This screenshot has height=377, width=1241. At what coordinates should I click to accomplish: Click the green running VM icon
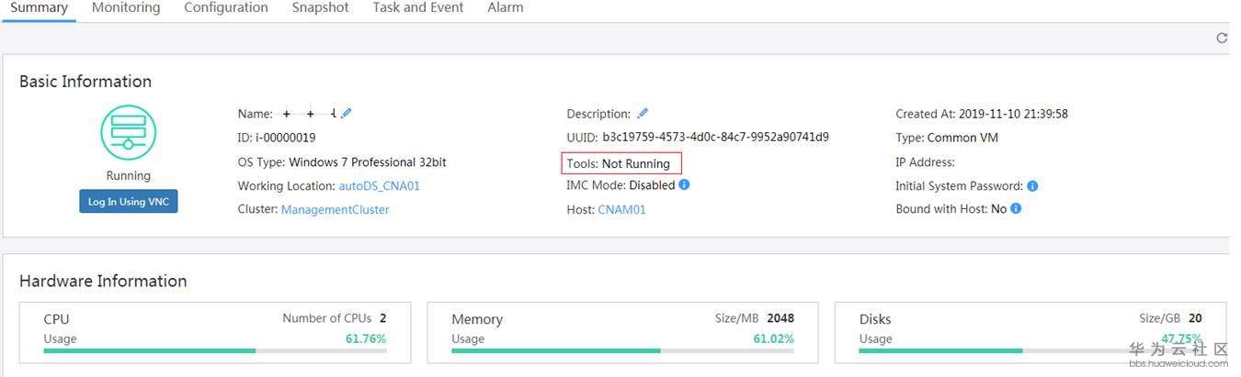tap(128, 132)
